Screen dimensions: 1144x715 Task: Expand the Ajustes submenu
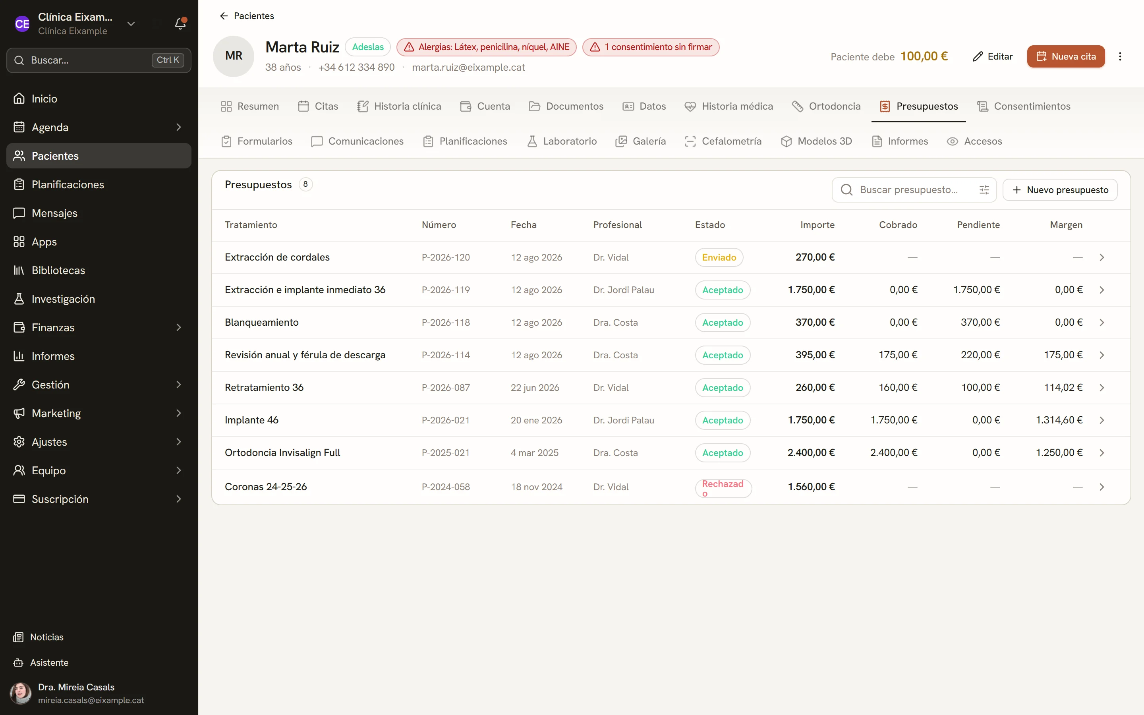[x=179, y=442]
